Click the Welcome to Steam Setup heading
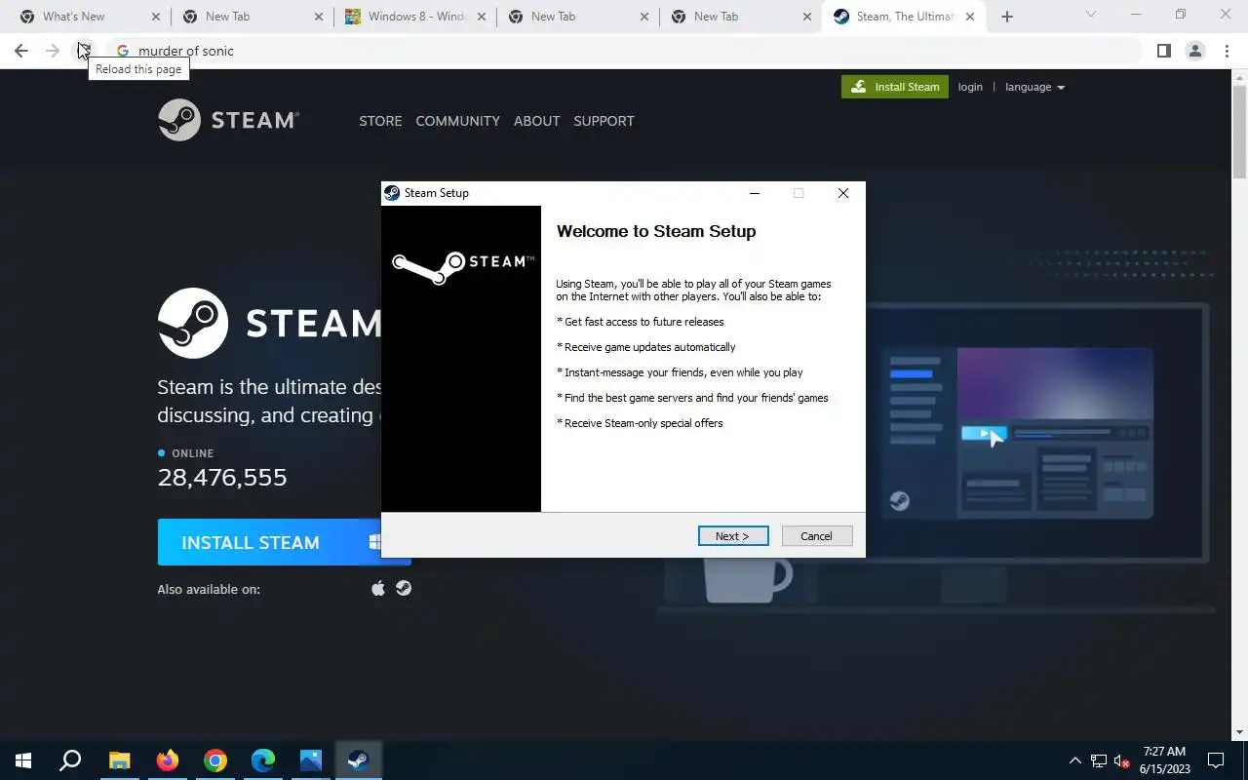Image resolution: width=1248 pixels, height=780 pixels. click(x=656, y=231)
